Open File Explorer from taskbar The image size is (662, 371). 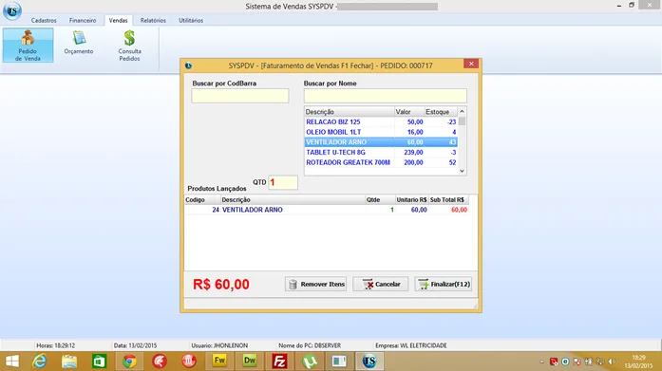(69, 362)
